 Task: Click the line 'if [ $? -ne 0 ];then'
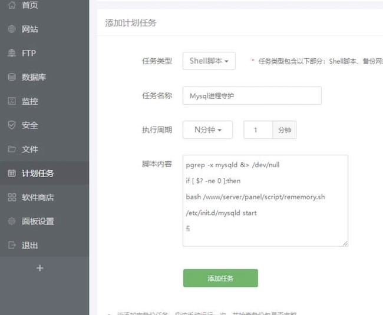coord(213,181)
